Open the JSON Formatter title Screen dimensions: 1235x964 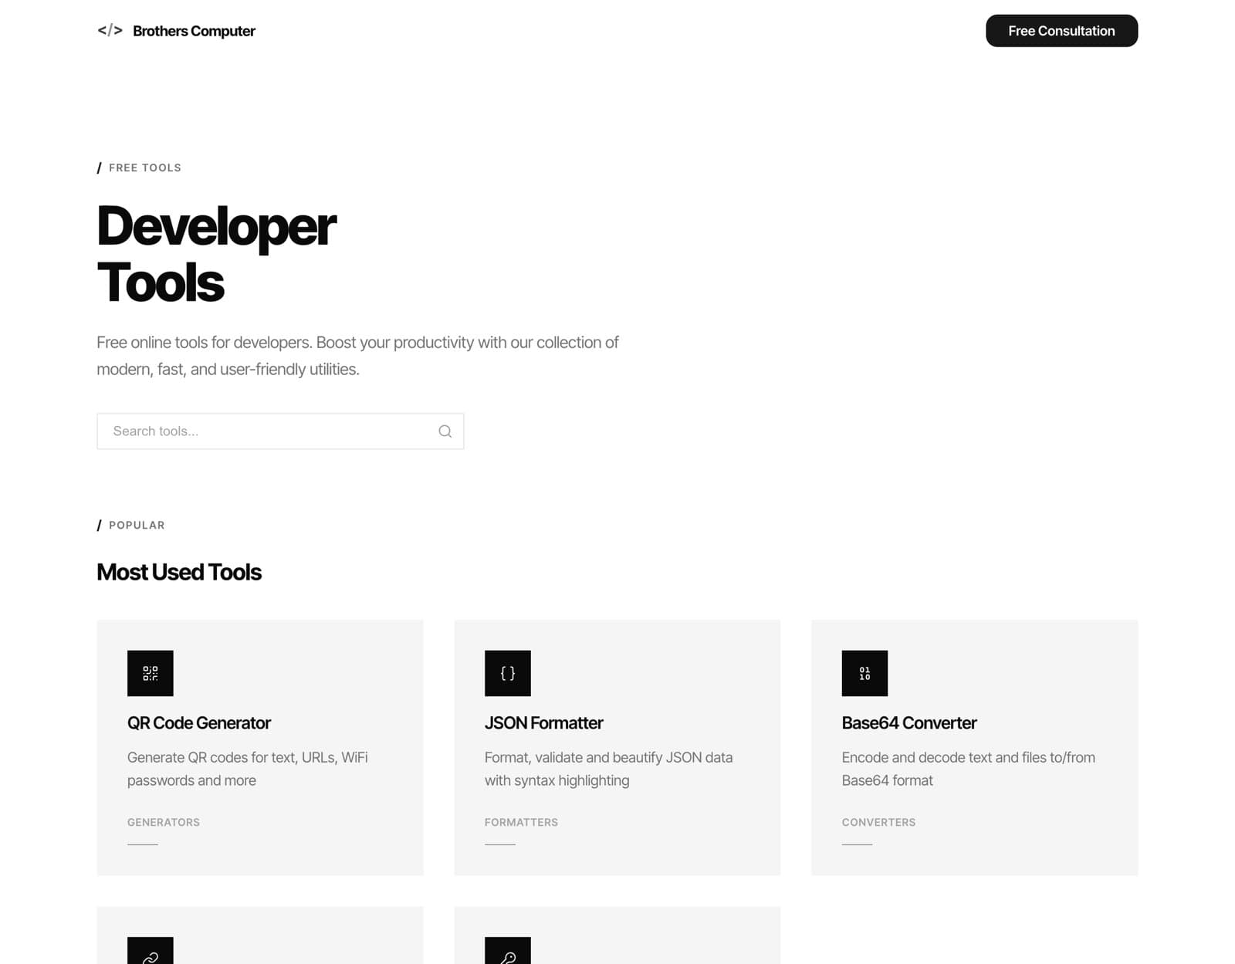coord(543,723)
